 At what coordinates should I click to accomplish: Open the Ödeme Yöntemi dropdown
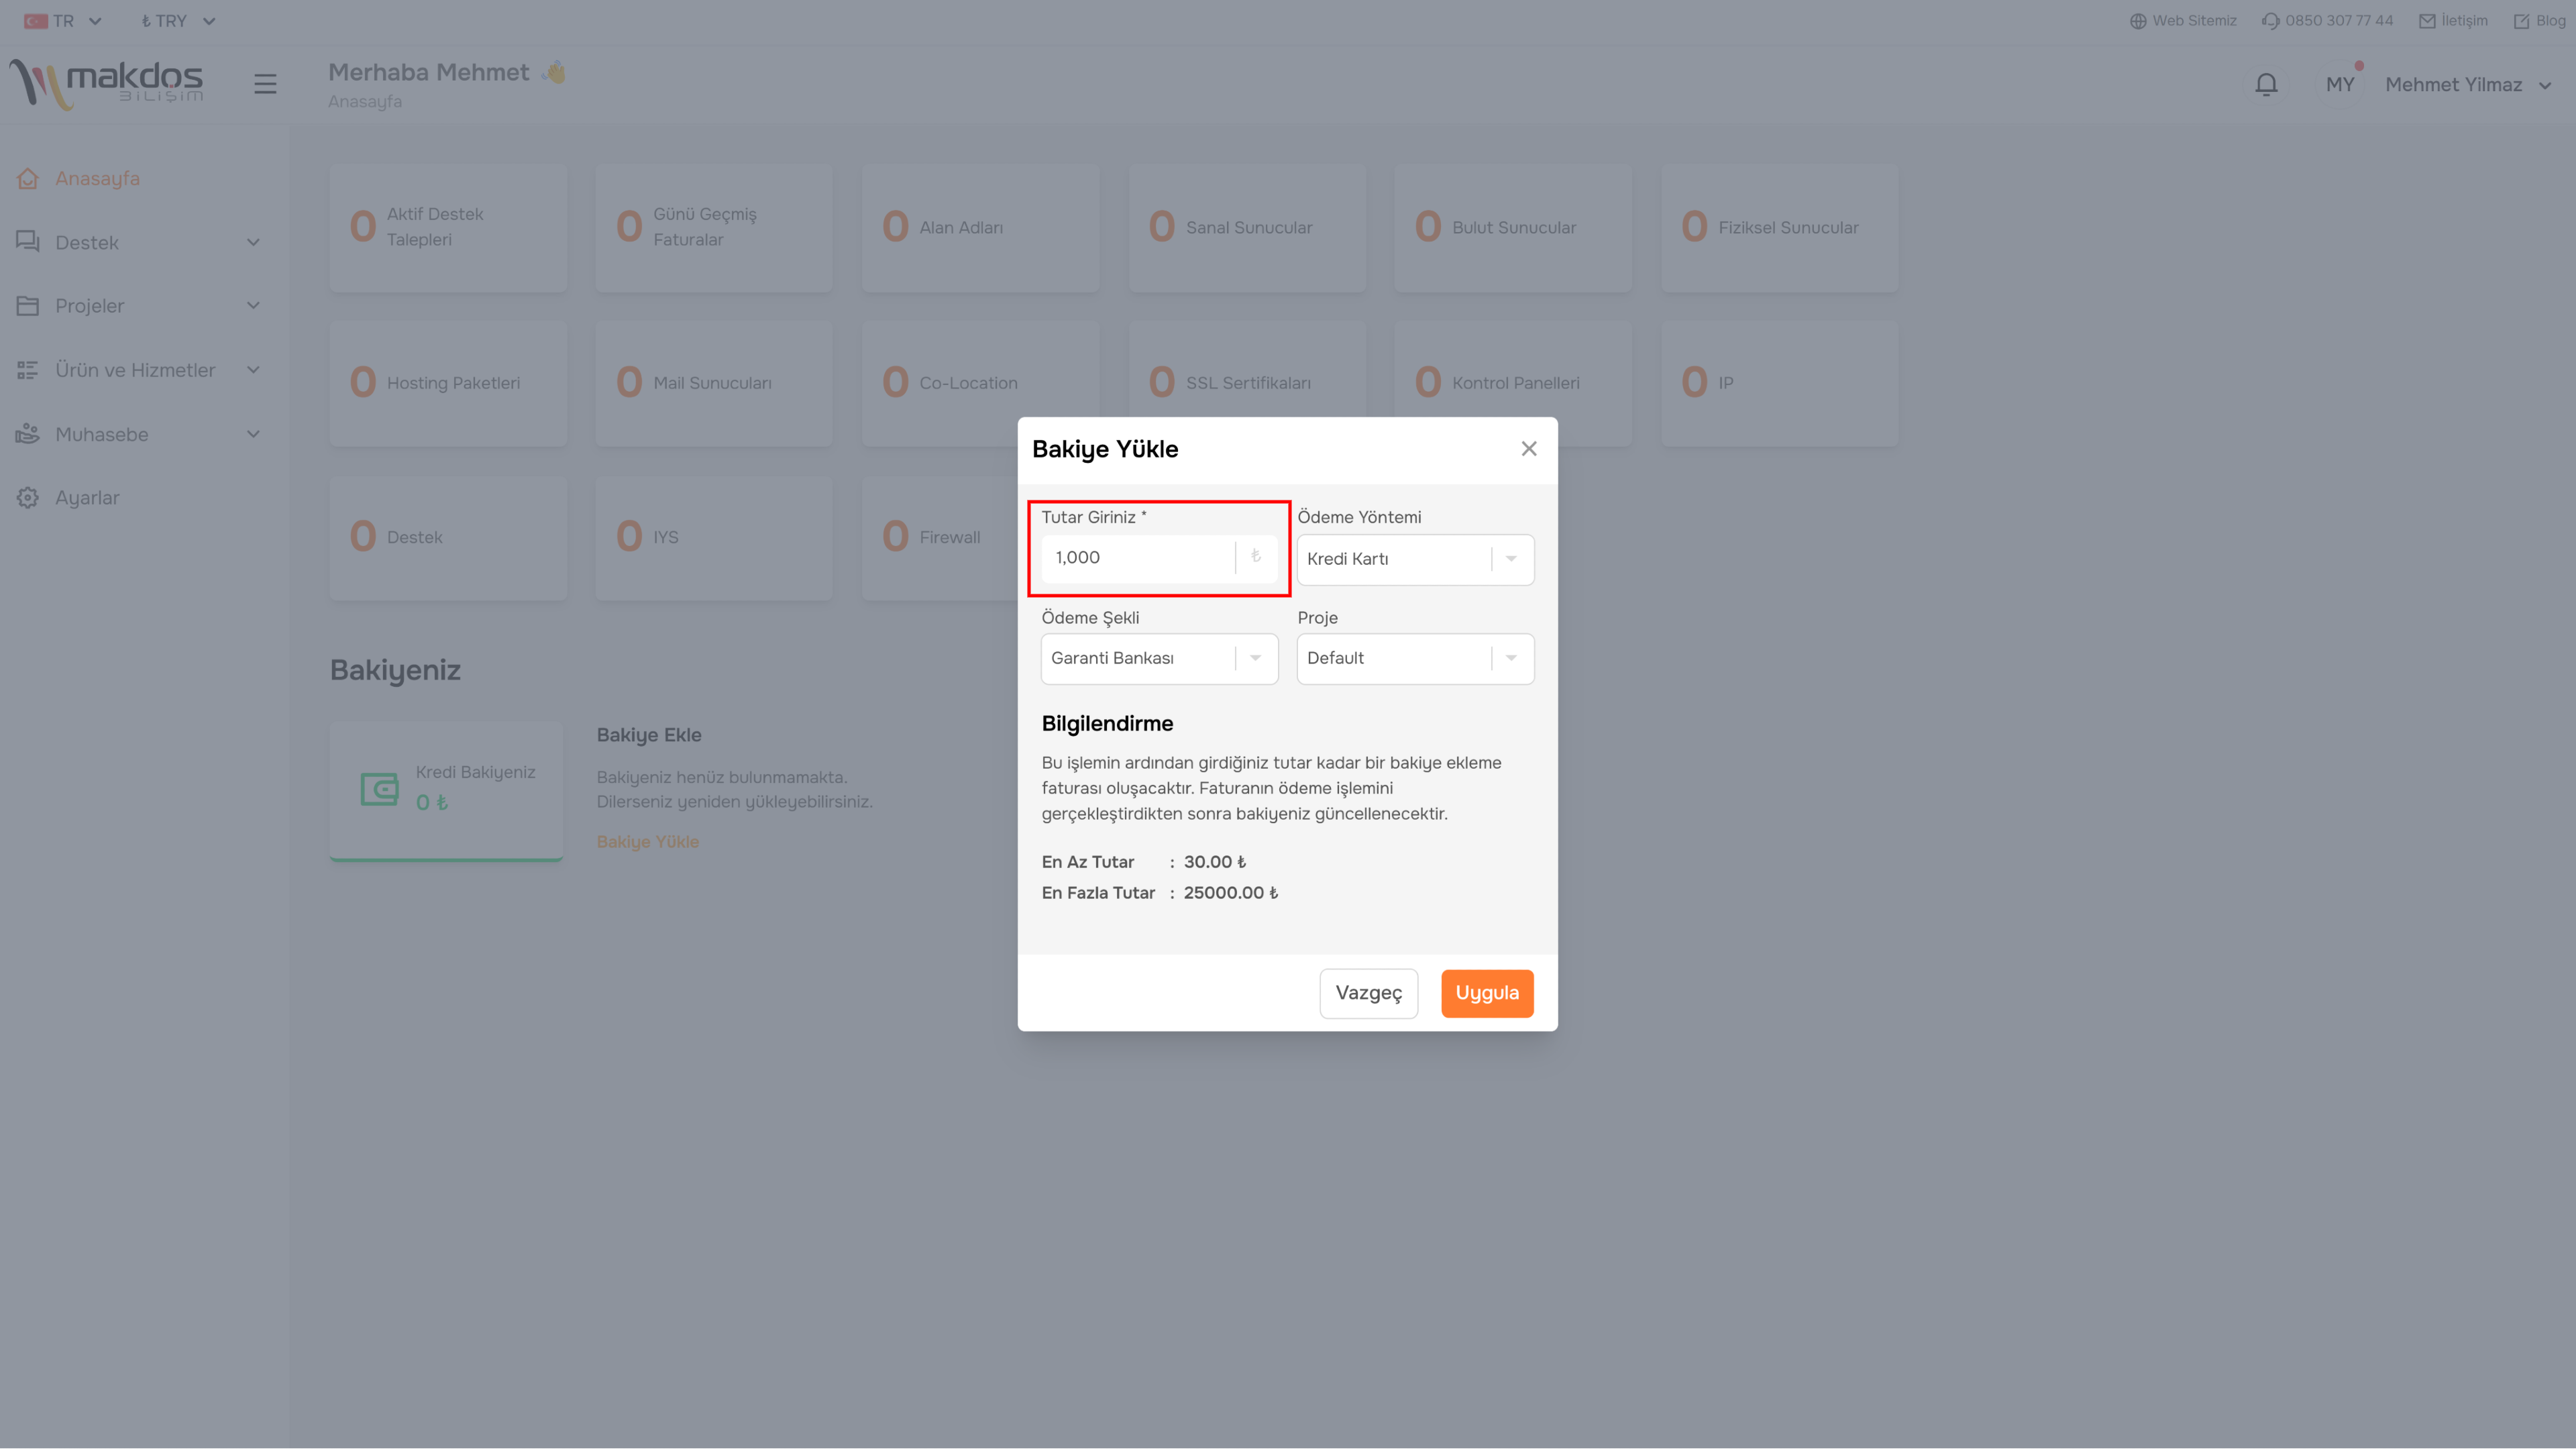coord(1415,559)
